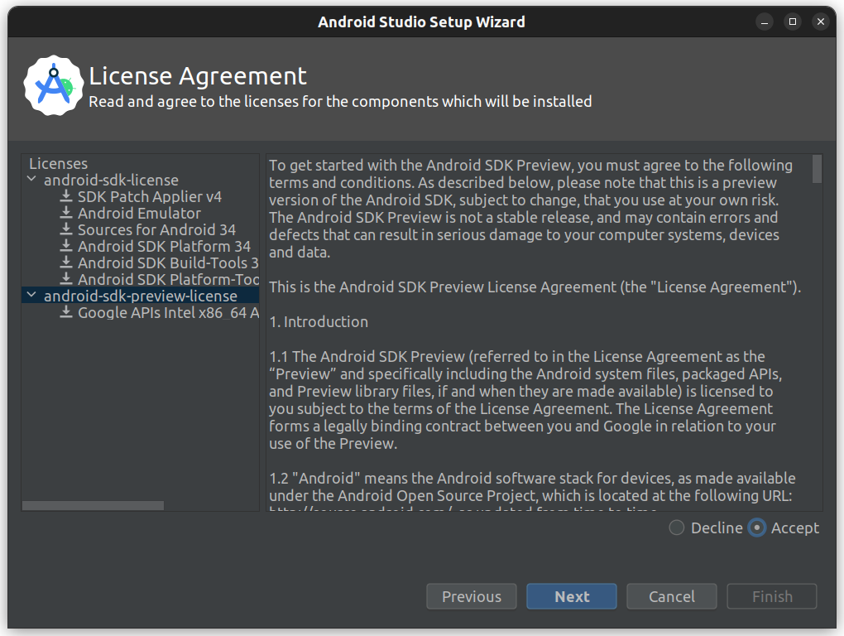Select the Accept radio button

tap(757, 528)
